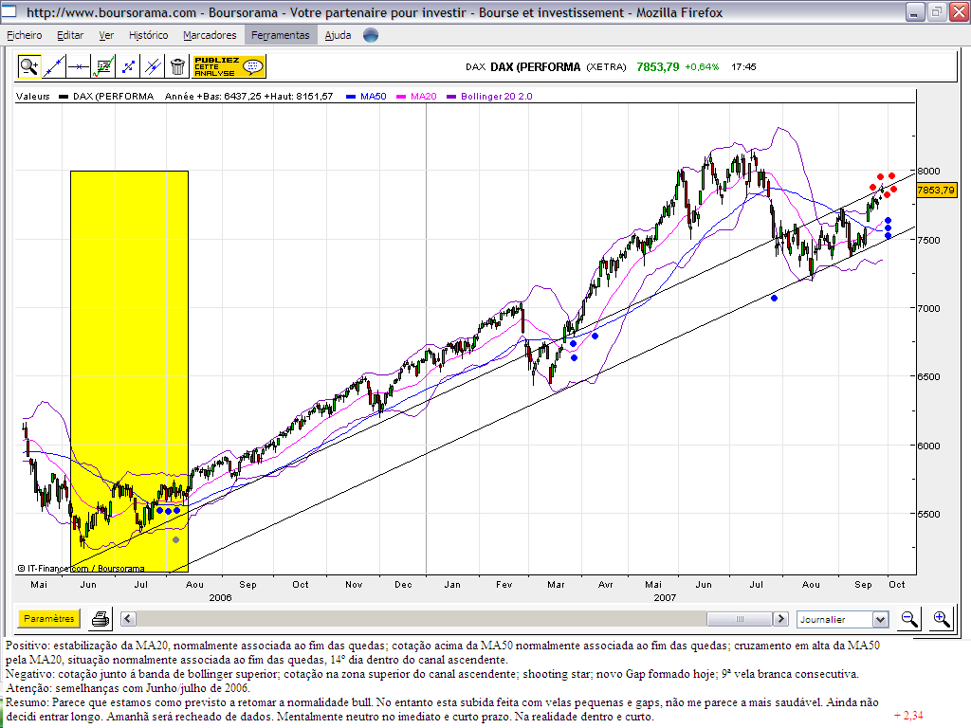Open the Paramètres settings button
This screenshot has height=728, width=971.
[49, 618]
